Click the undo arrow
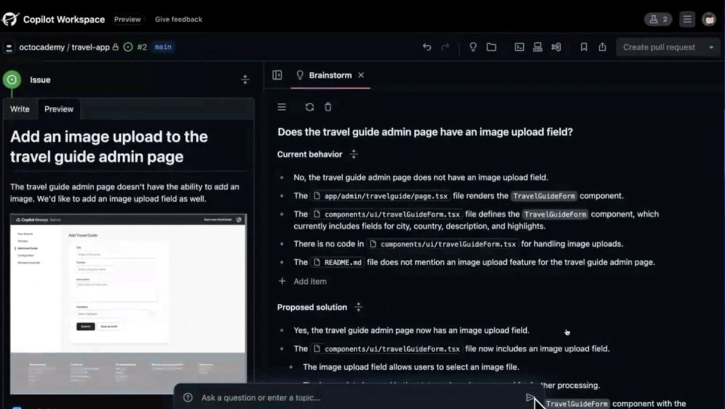 pos(427,47)
